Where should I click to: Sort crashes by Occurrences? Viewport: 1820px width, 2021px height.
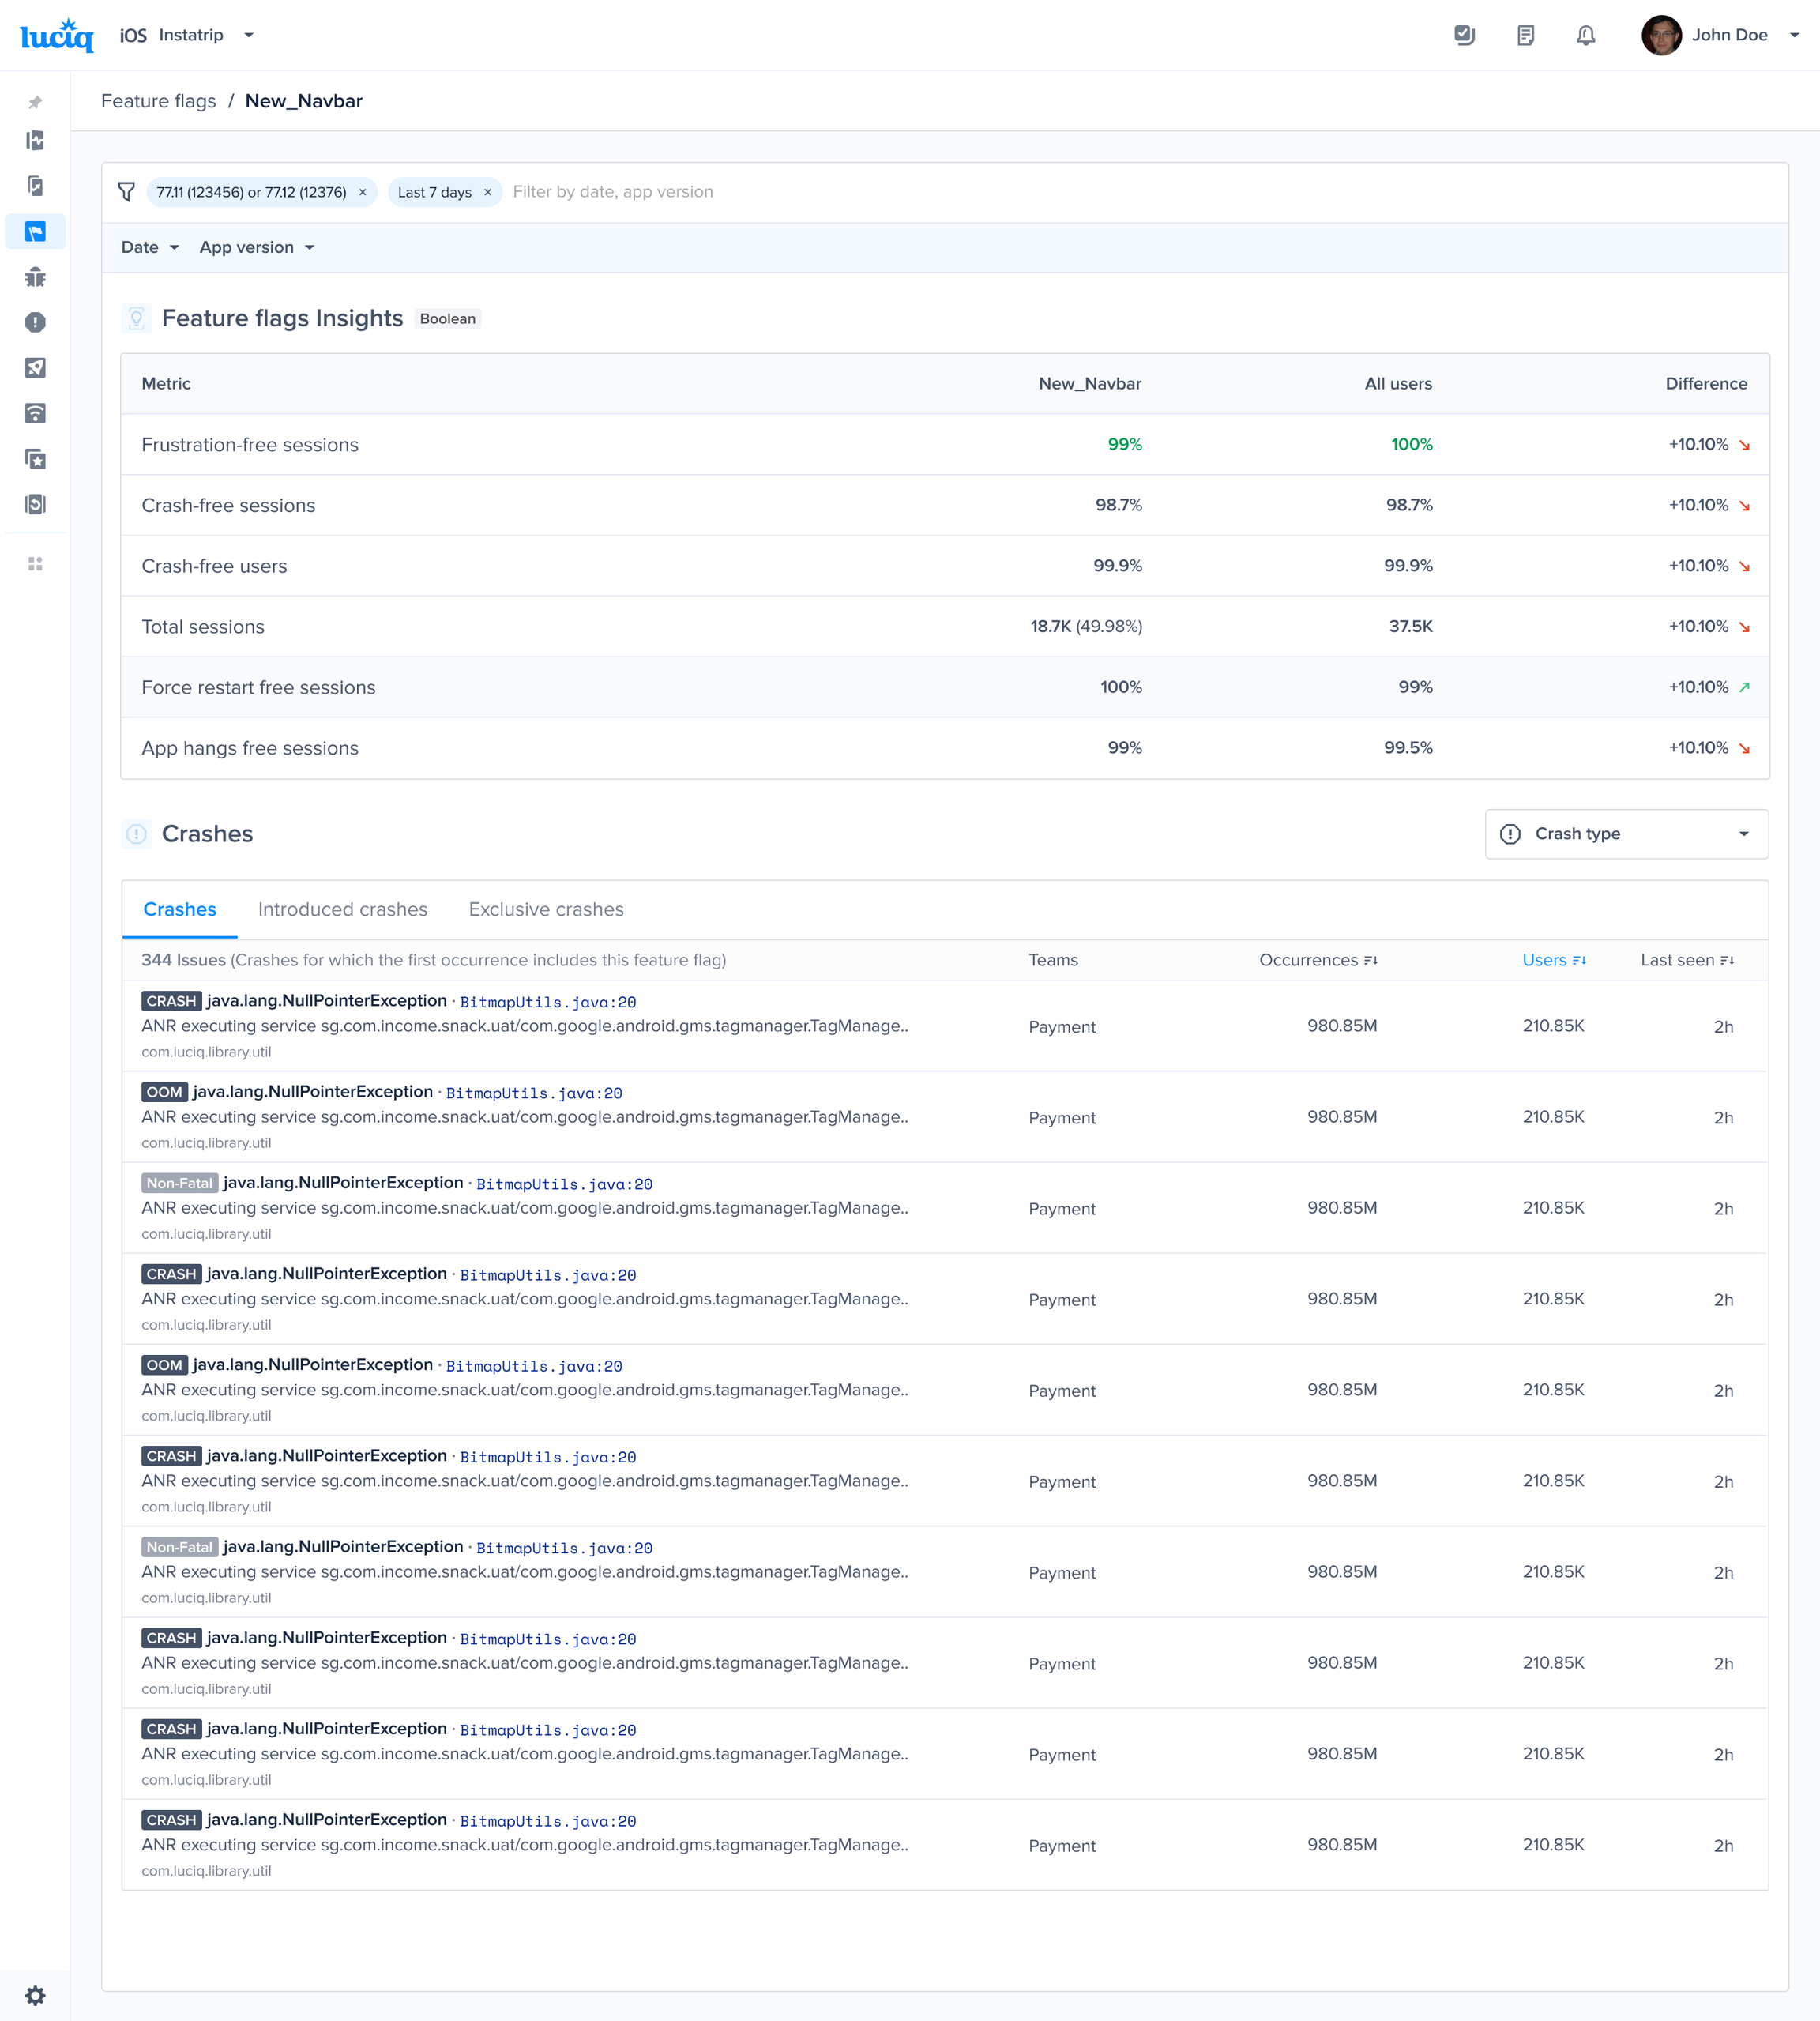tap(1317, 960)
